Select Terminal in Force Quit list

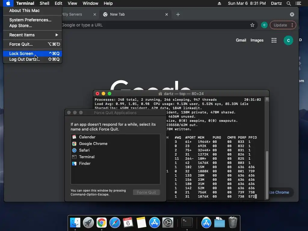point(115,157)
